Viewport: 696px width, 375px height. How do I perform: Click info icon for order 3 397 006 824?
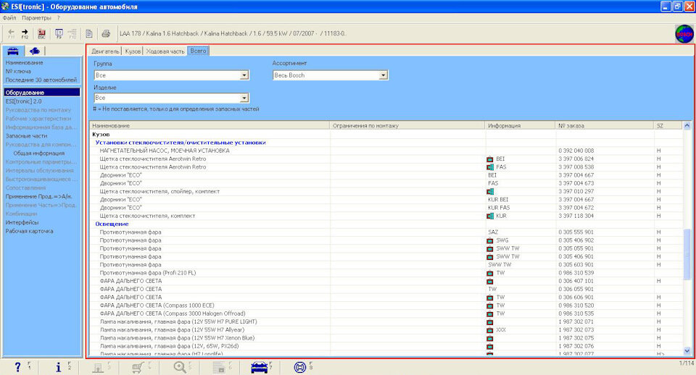point(489,159)
